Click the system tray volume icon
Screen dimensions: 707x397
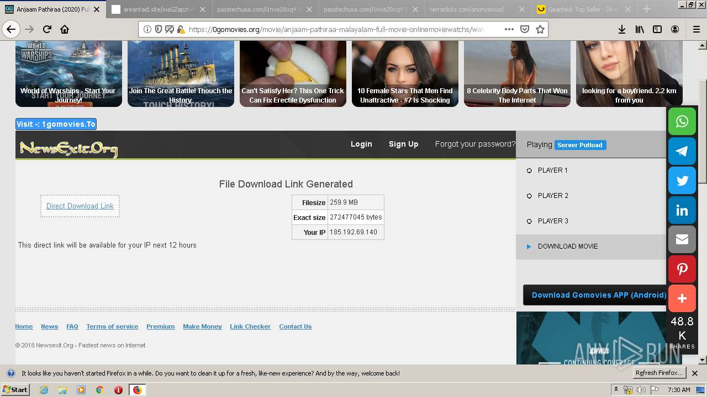pyautogui.click(x=641, y=390)
